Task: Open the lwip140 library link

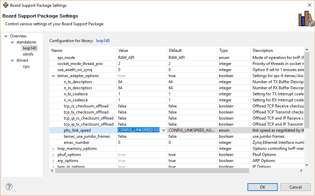Action: click(103, 41)
